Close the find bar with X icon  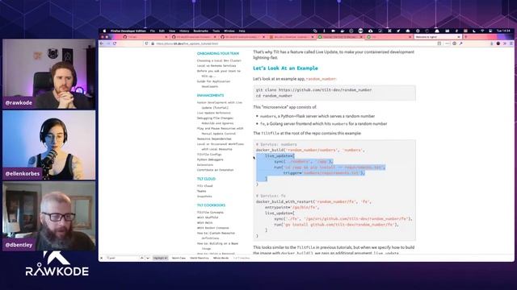(102, 258)
